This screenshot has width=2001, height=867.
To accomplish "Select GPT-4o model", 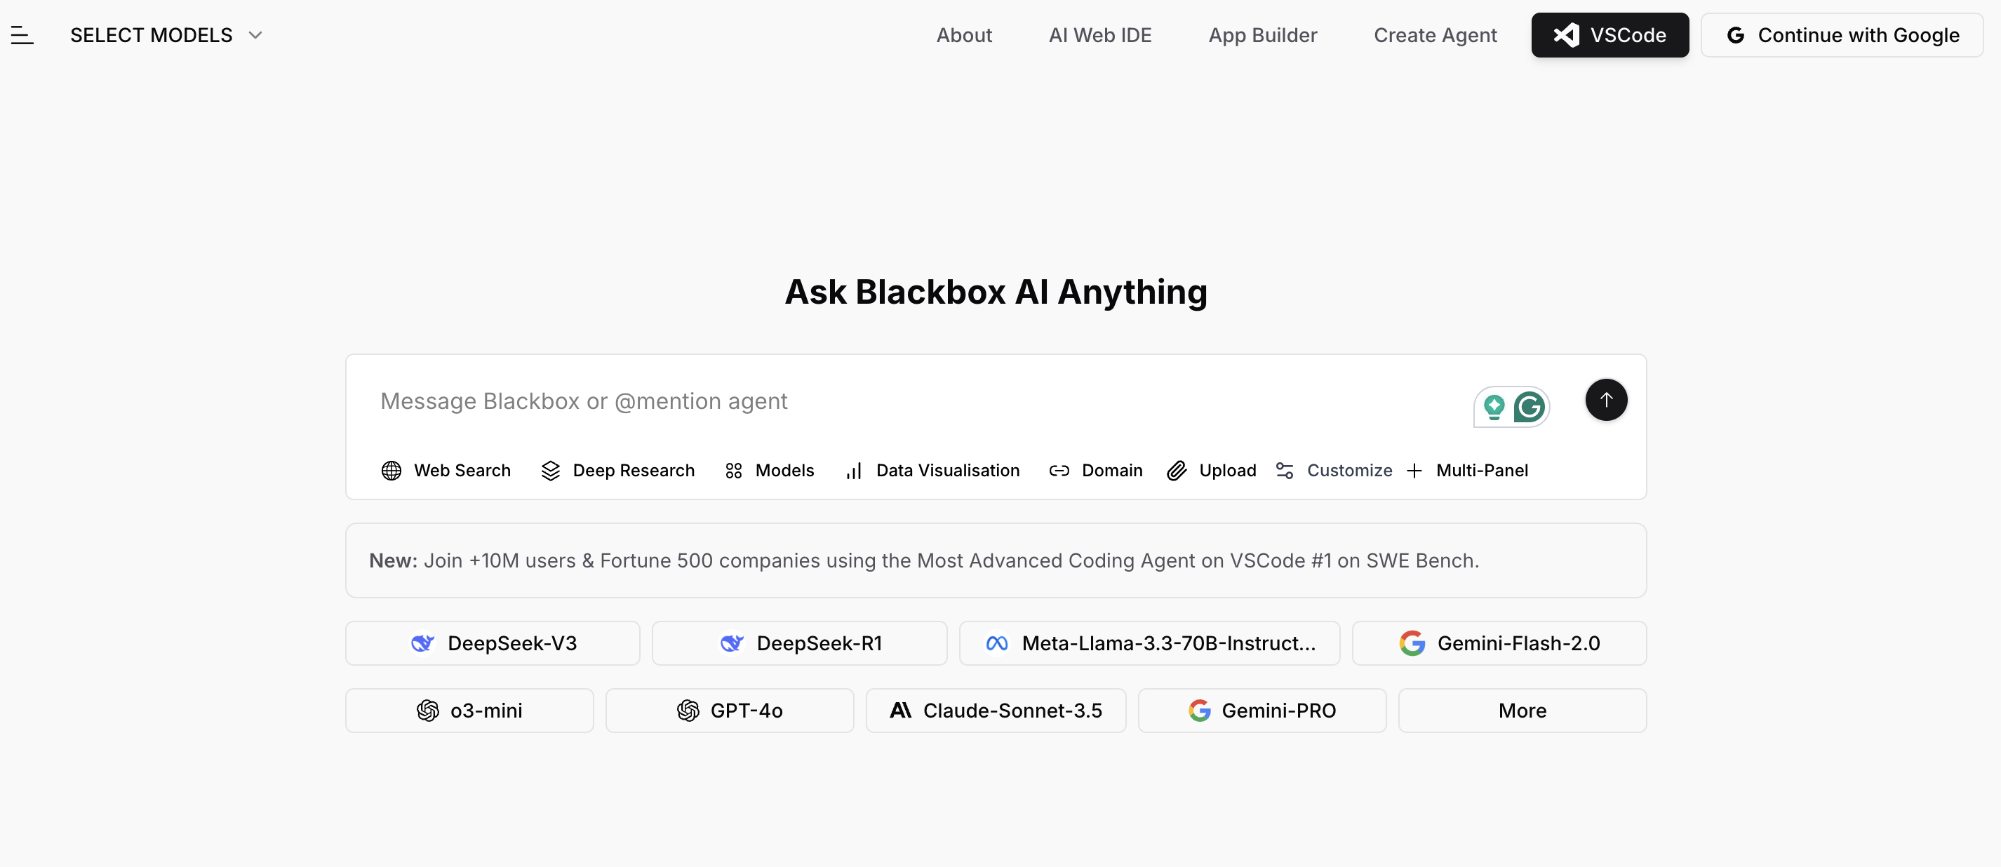I will pyautogui.click(x=730, y=710).
